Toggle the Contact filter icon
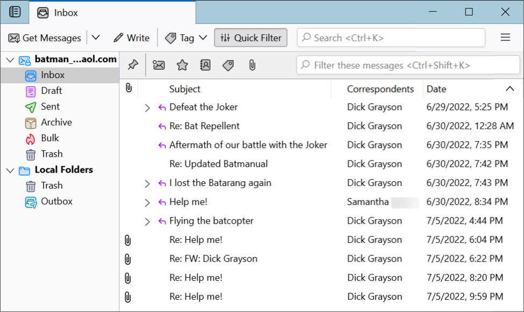Image resolution: width=524 pixels, height=312 pixels. pos(205,65)
